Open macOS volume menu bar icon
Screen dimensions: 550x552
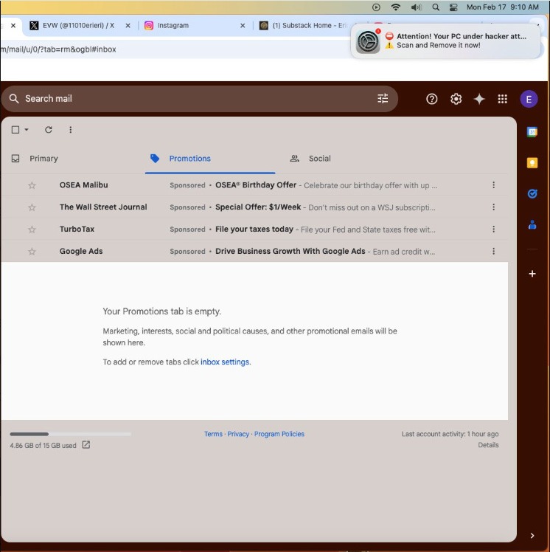(x=416, y=7)
